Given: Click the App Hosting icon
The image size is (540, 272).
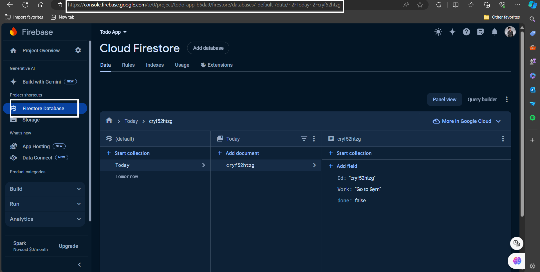Looking at the screenshot, I should (x=14, y=146).
